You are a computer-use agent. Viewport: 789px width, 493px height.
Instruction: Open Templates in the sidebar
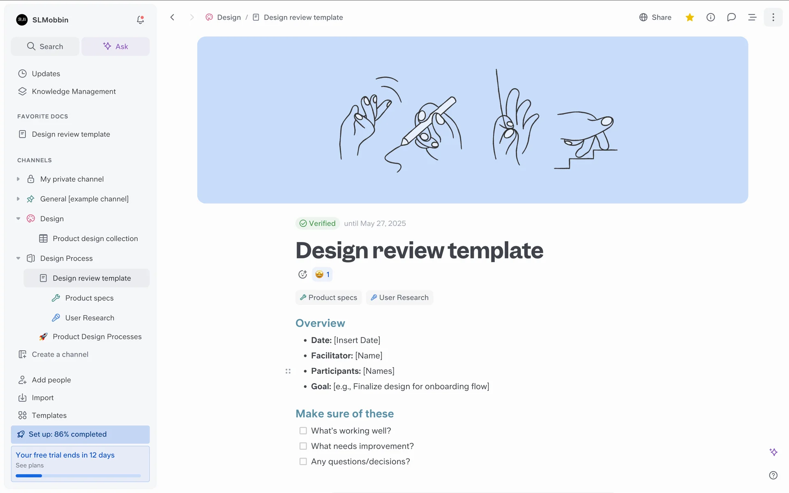pos(49,415)
